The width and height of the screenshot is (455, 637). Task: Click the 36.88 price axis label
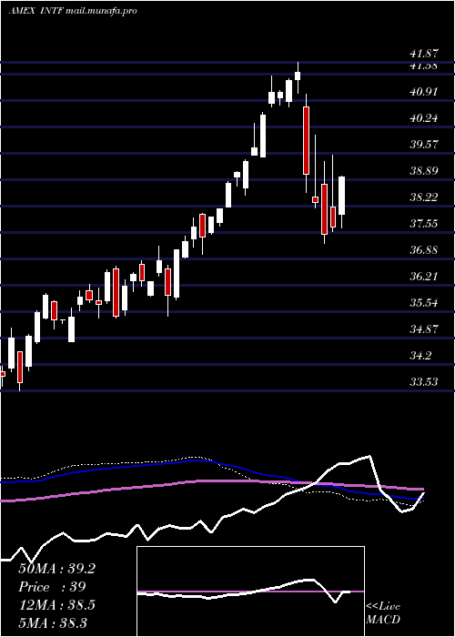coord(423,250)
